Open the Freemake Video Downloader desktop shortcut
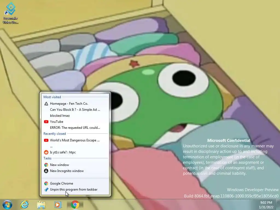 (11, 13)
